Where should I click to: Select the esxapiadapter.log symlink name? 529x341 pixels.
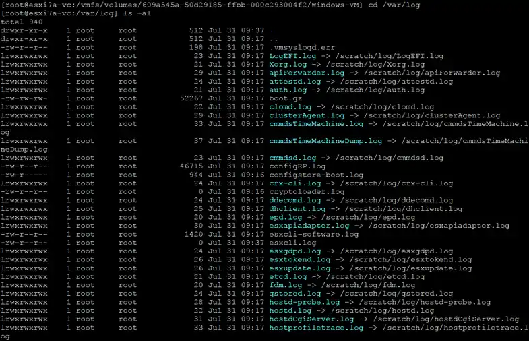(x=309, y=226)
